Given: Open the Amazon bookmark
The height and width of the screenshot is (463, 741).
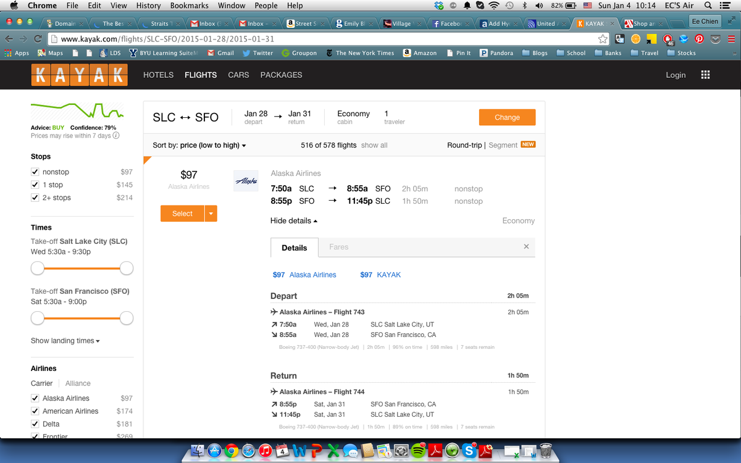Looking at the screenshot, I should coord(419,53).
